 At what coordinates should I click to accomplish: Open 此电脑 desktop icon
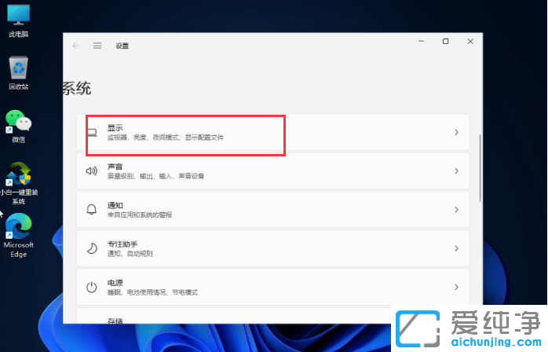tap(19, 20)
